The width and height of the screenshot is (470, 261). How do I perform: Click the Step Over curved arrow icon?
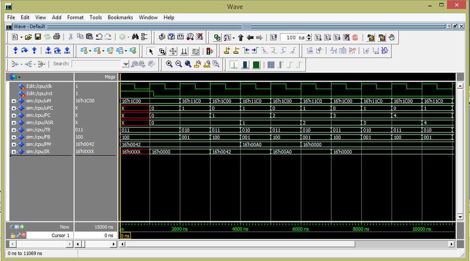pos(25,51)
